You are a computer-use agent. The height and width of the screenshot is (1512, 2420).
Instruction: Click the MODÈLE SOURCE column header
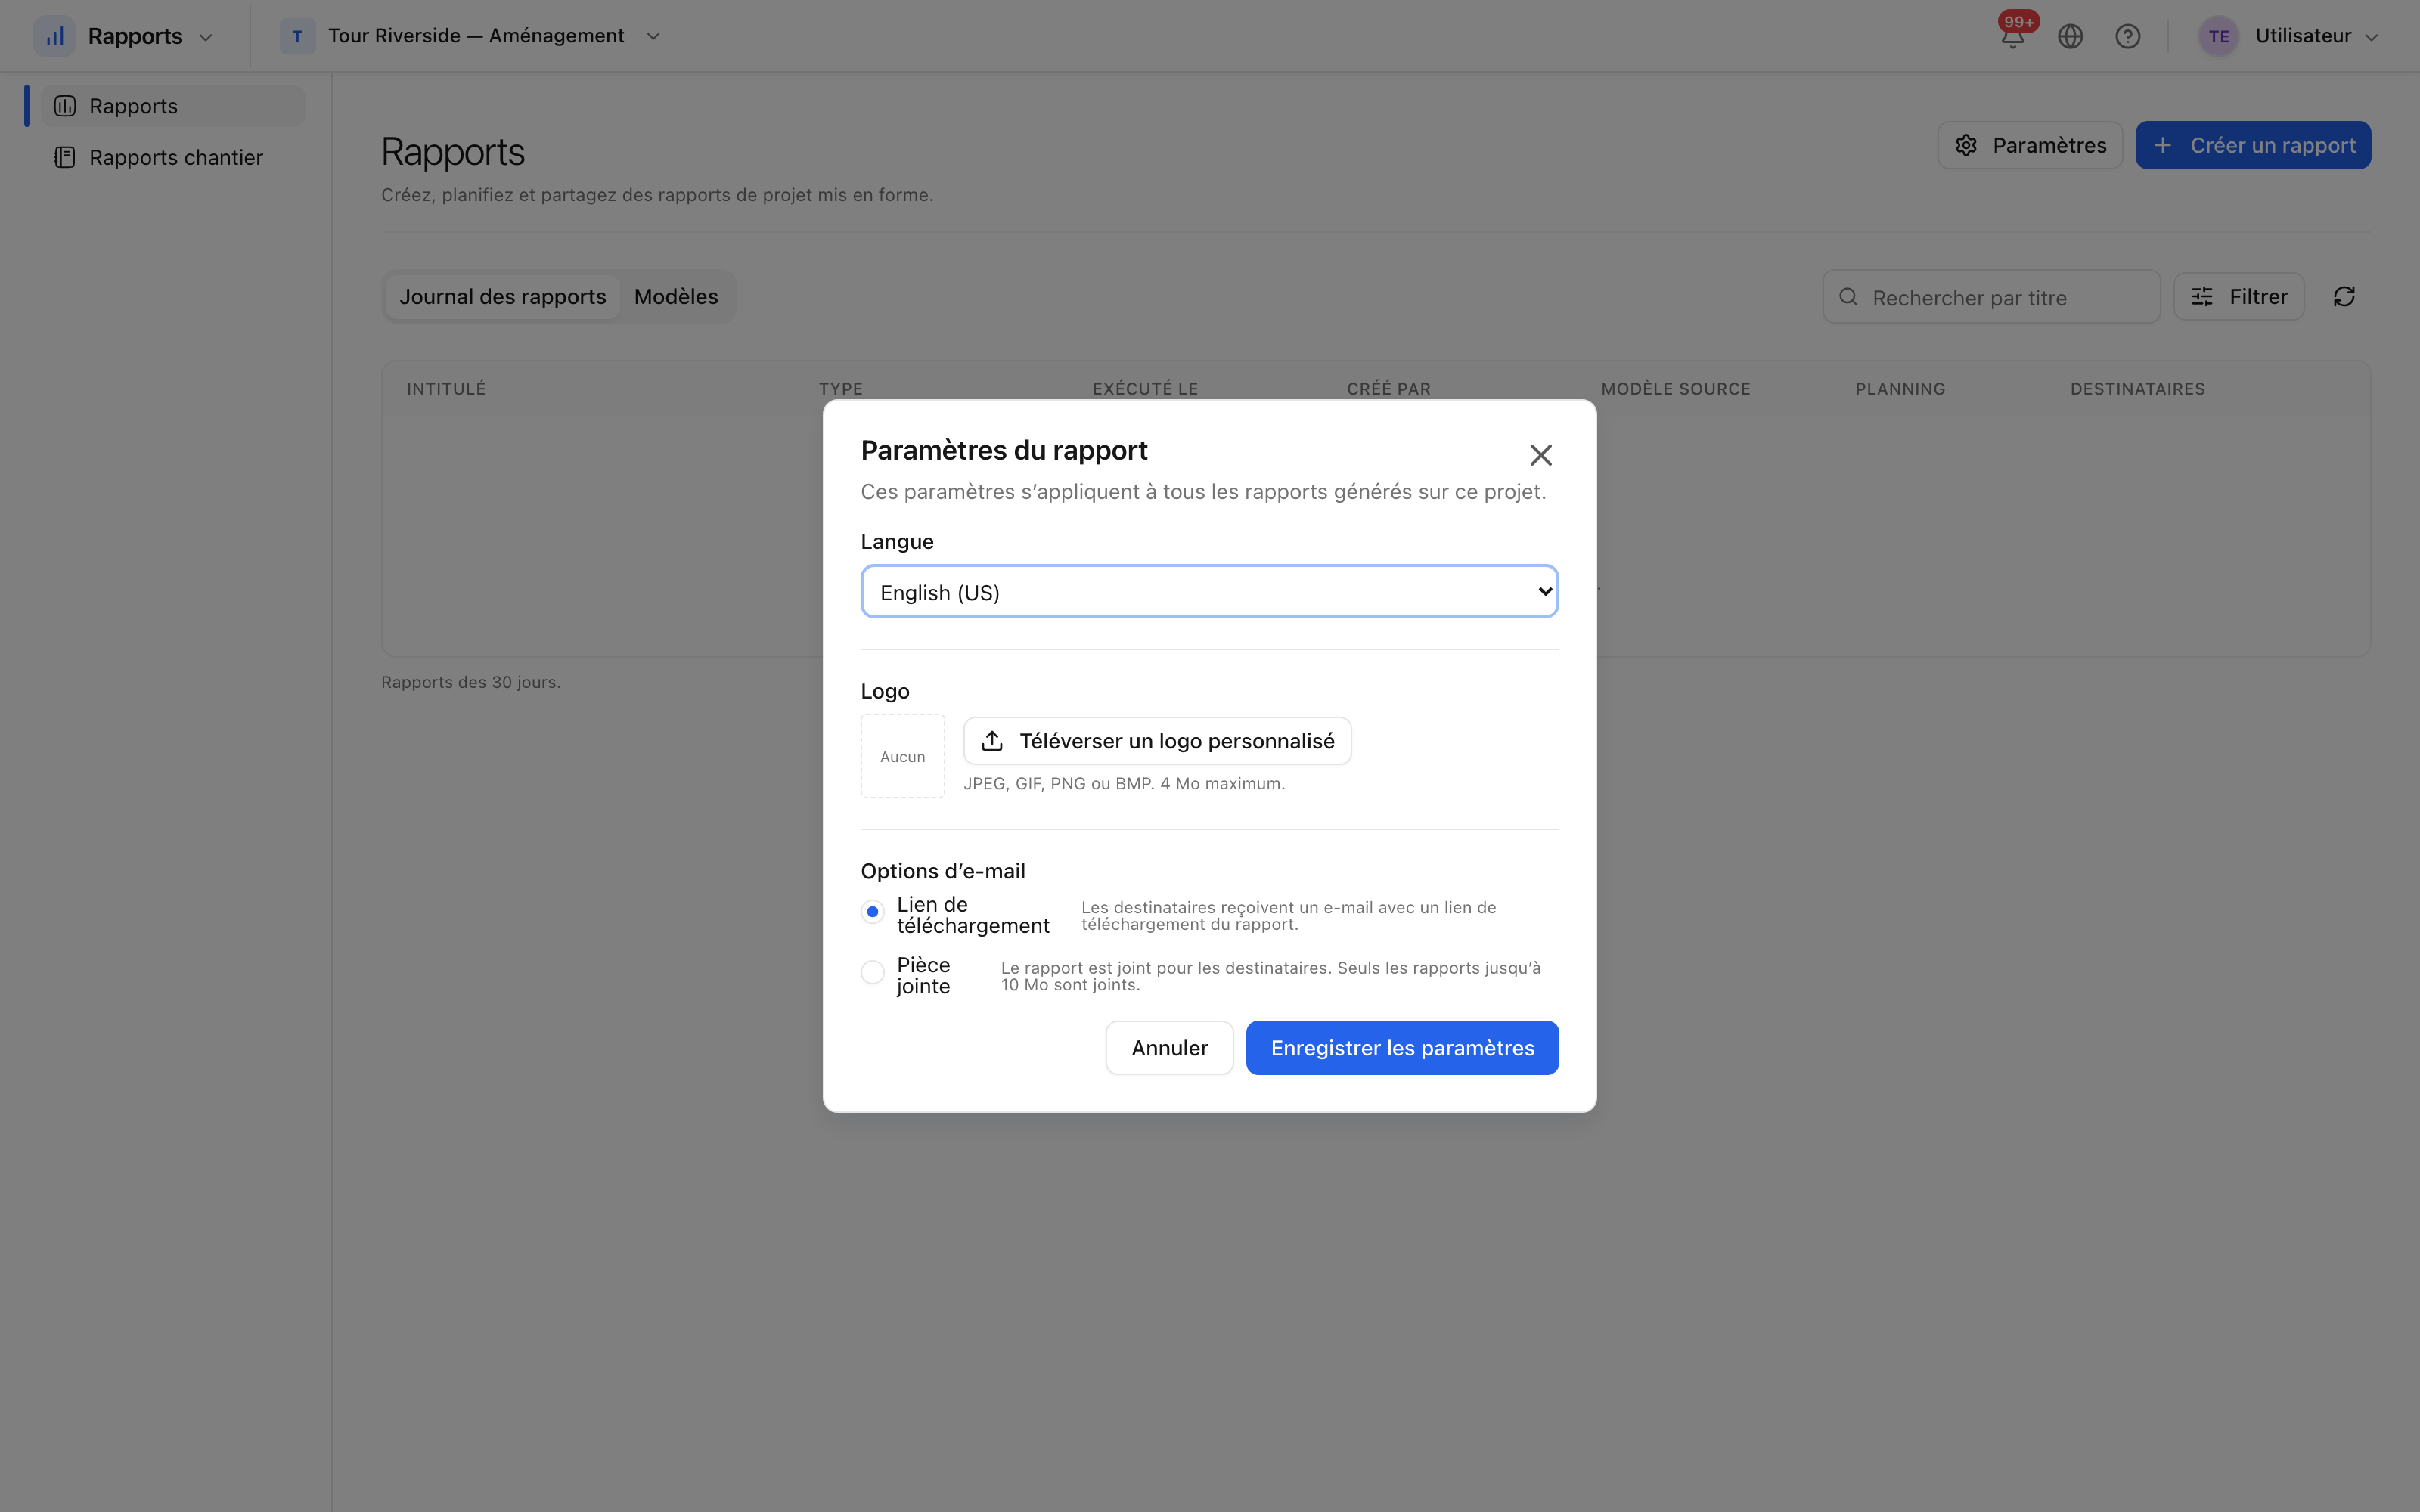click(1675, 389)
